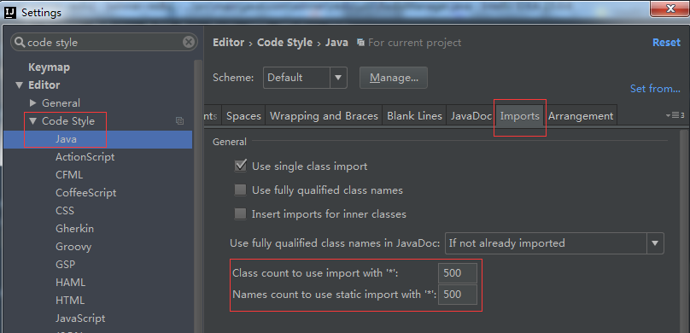Viewport: 690px width, 333px height.
Task: Select Groovy code style
Action: 73,247
